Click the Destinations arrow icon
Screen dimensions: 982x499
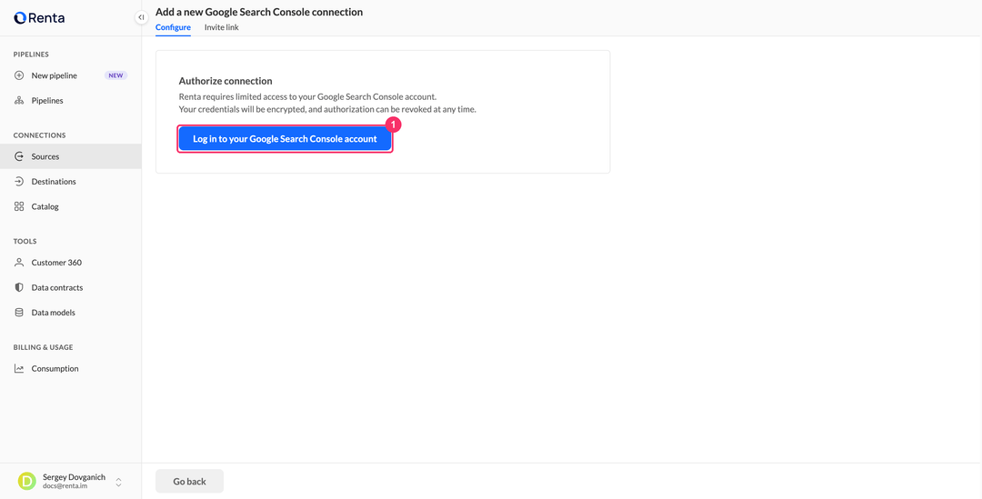[19, 182]
